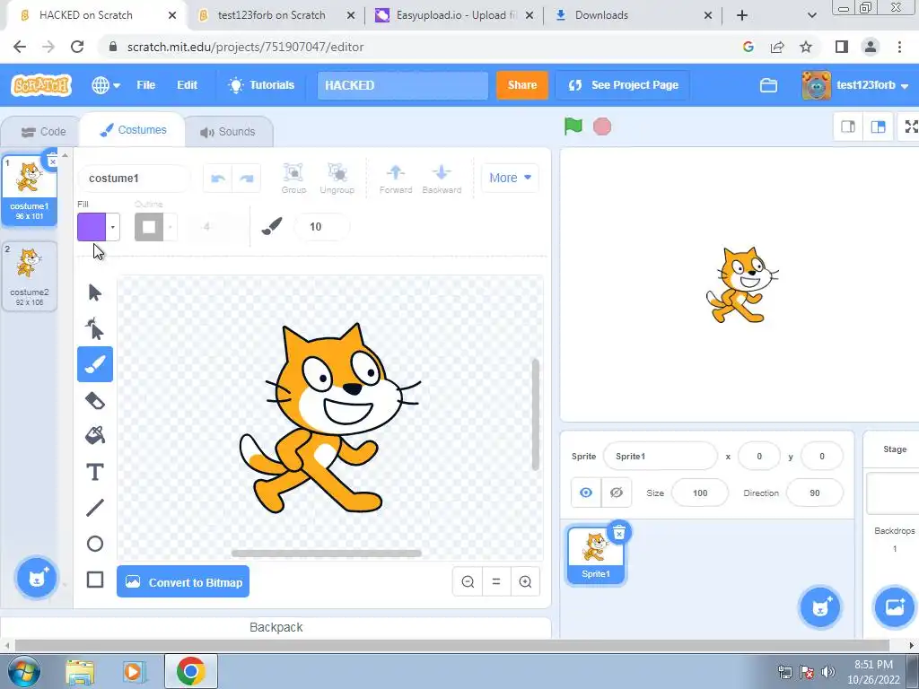Select the Costumes tab
This screenshot has height=689, width=919.
133,130
